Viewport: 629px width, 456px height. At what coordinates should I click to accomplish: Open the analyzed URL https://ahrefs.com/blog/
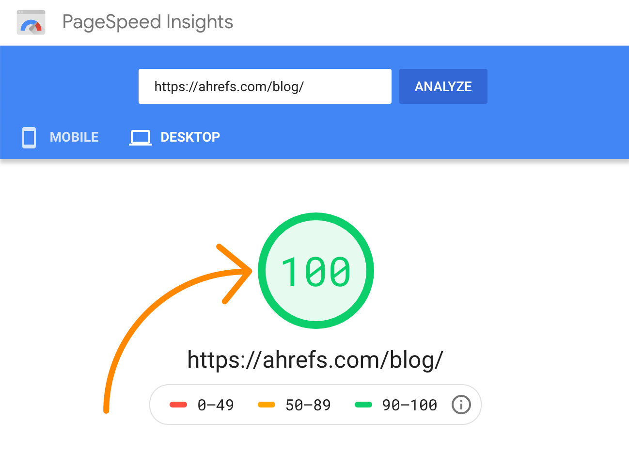315,359
